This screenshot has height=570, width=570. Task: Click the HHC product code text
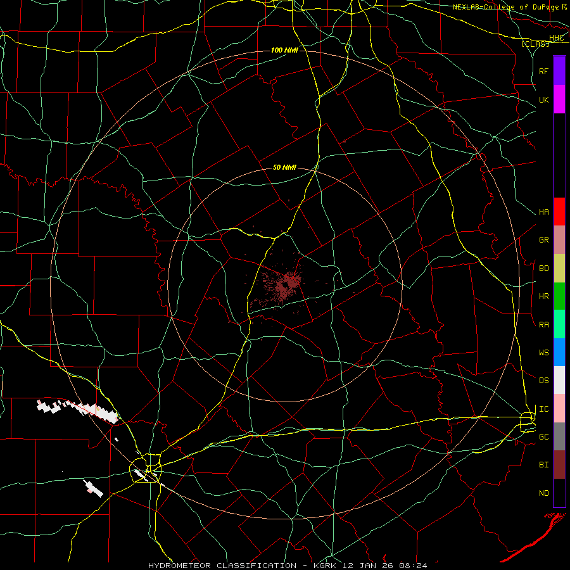point(556,38)
